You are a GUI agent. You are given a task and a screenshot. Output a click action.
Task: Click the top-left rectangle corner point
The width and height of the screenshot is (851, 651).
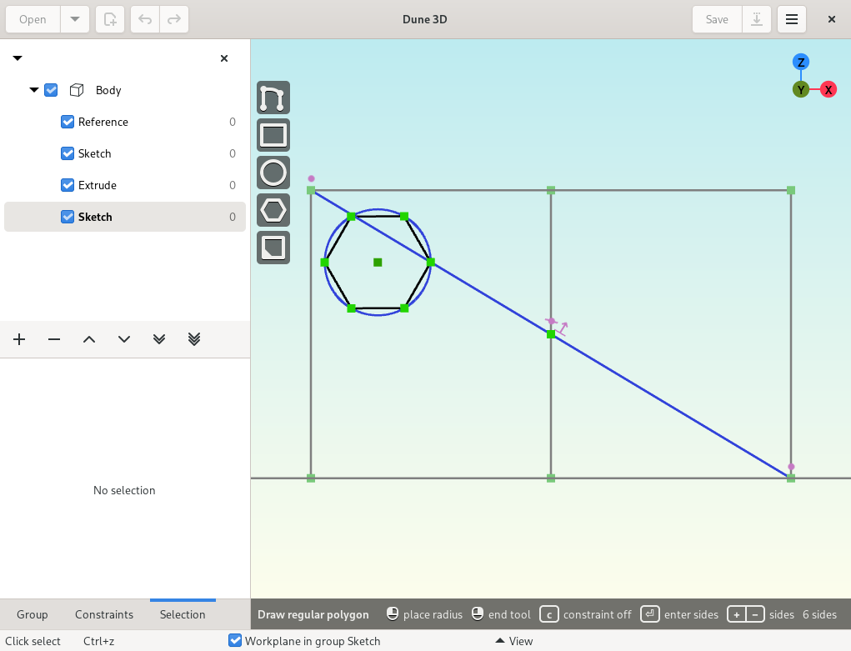point(311,190)
